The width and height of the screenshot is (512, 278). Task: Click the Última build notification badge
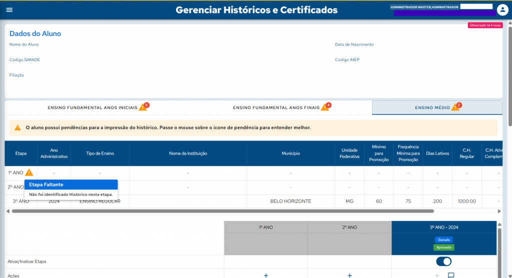484,25
